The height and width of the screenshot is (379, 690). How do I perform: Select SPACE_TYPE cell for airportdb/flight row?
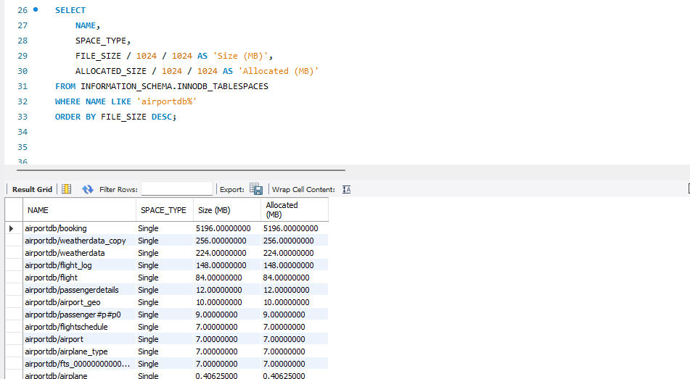coord(148,278)
